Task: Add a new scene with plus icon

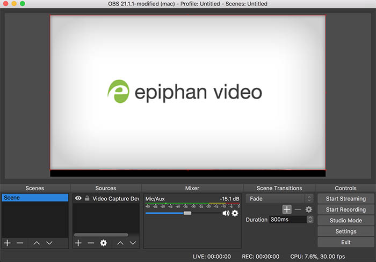Action: [x=8, y=243]
